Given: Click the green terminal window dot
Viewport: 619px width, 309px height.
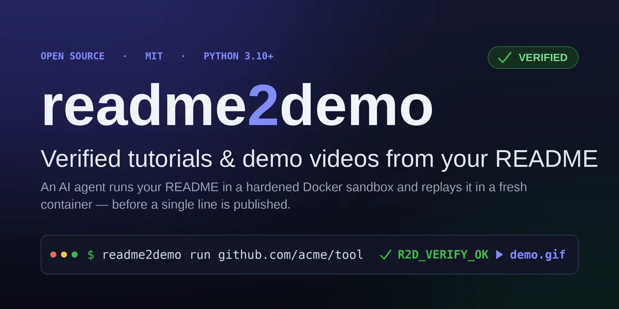Looking at the screenshot, I should click(74, 254).
